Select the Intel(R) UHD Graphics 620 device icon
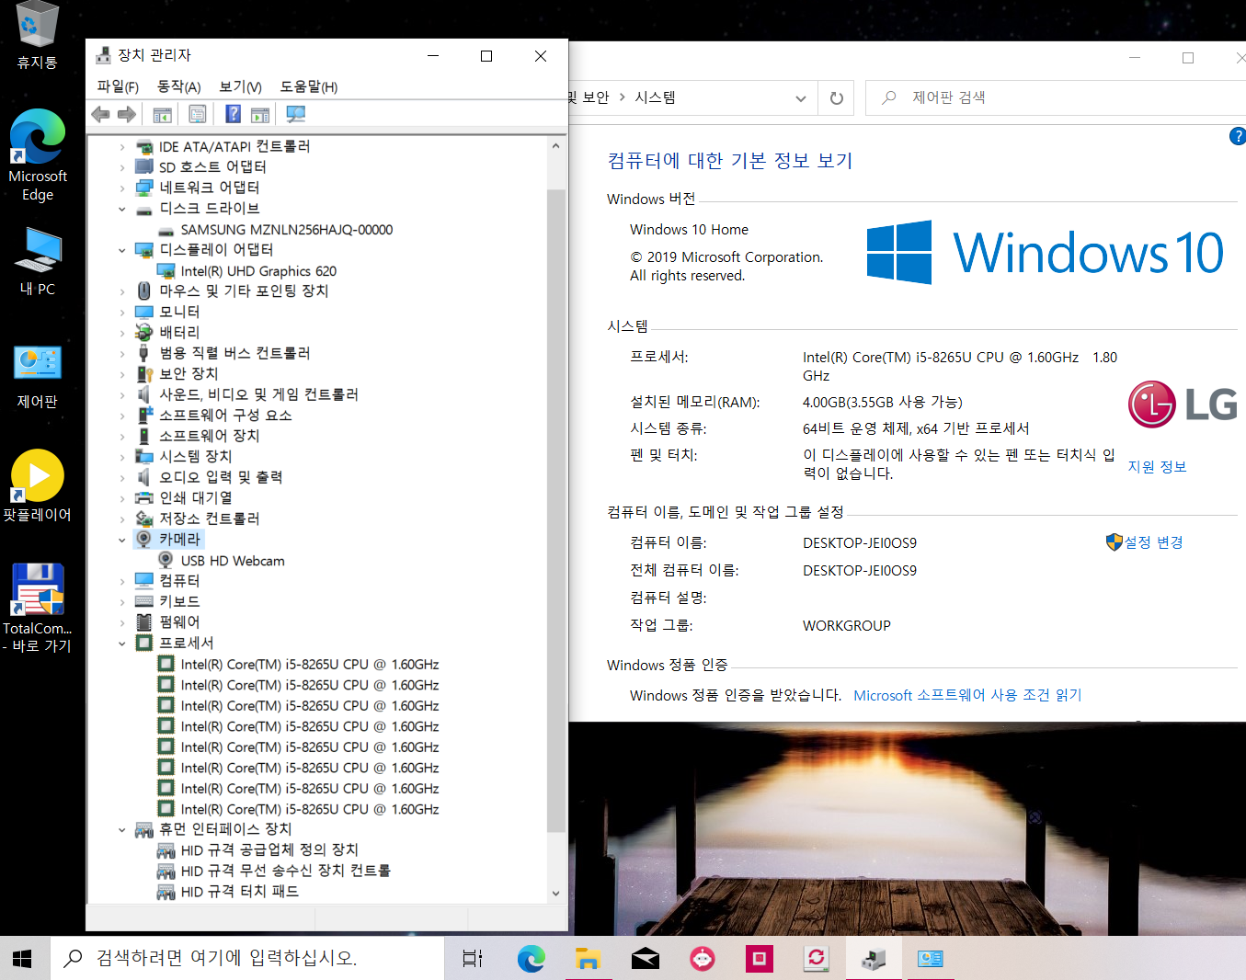1246x980 pixels. (166, 271)
